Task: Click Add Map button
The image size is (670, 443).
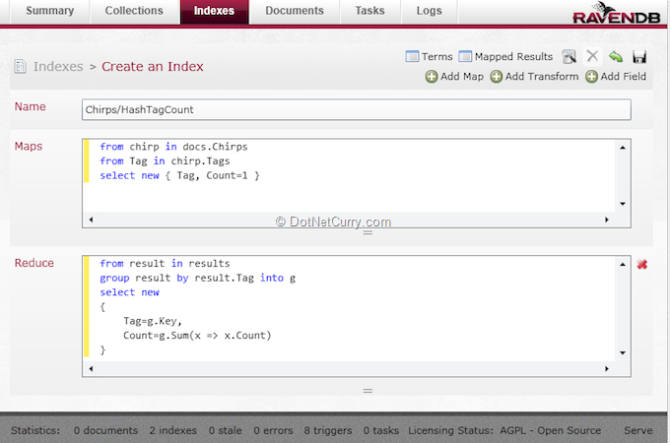Action: pyautogui.click(x=454, y=77)
